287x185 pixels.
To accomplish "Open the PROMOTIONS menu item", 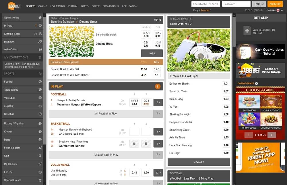I will (110, 6).
